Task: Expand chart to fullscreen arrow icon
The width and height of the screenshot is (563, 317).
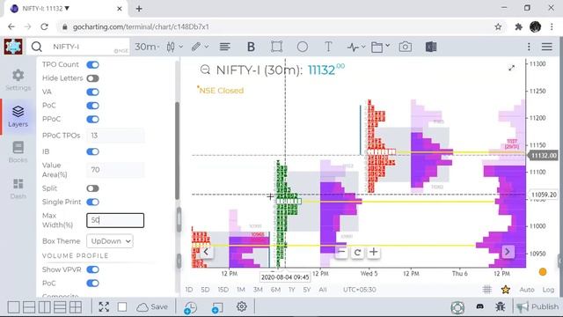Action: pyautogui.click(x=511, y=68)
